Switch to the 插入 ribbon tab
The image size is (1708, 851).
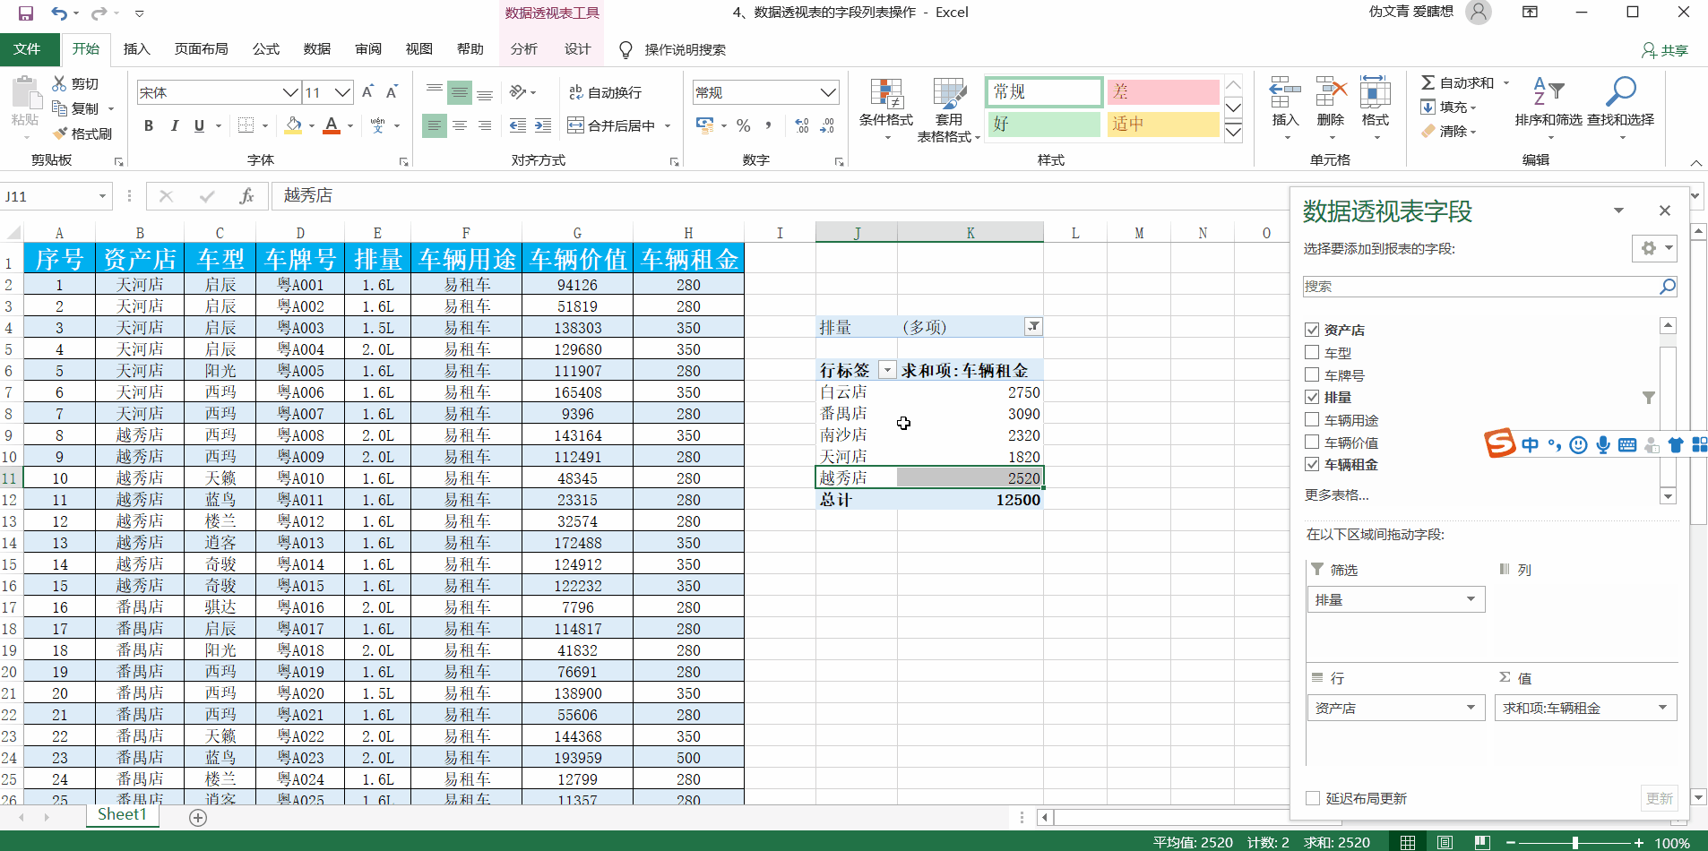point(136,49)
